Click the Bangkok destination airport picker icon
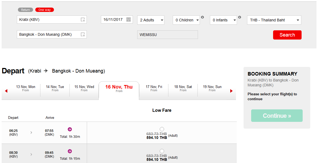 83,35
